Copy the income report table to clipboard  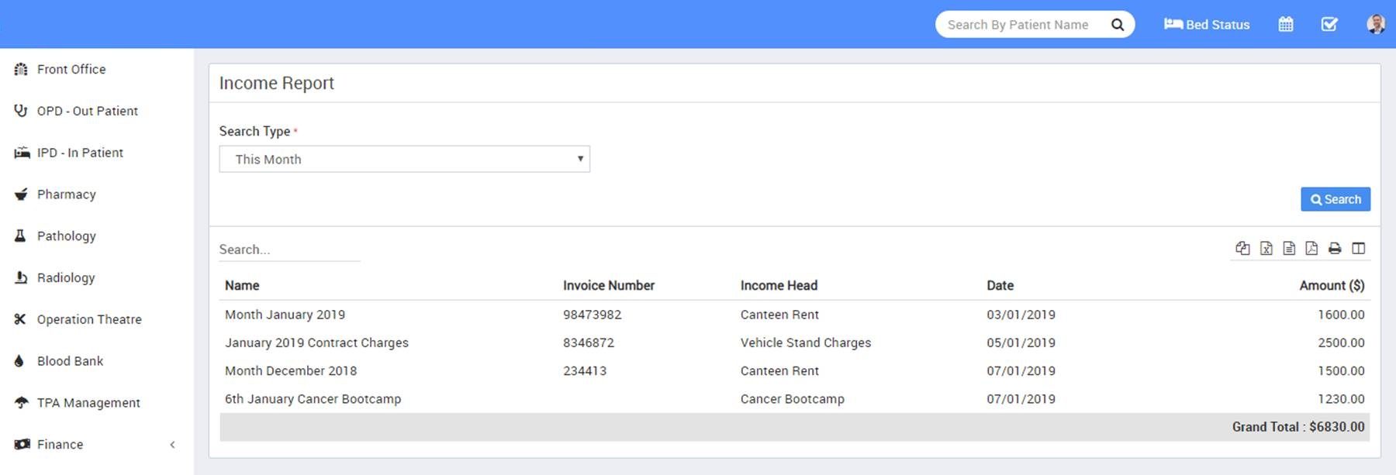1242,249
